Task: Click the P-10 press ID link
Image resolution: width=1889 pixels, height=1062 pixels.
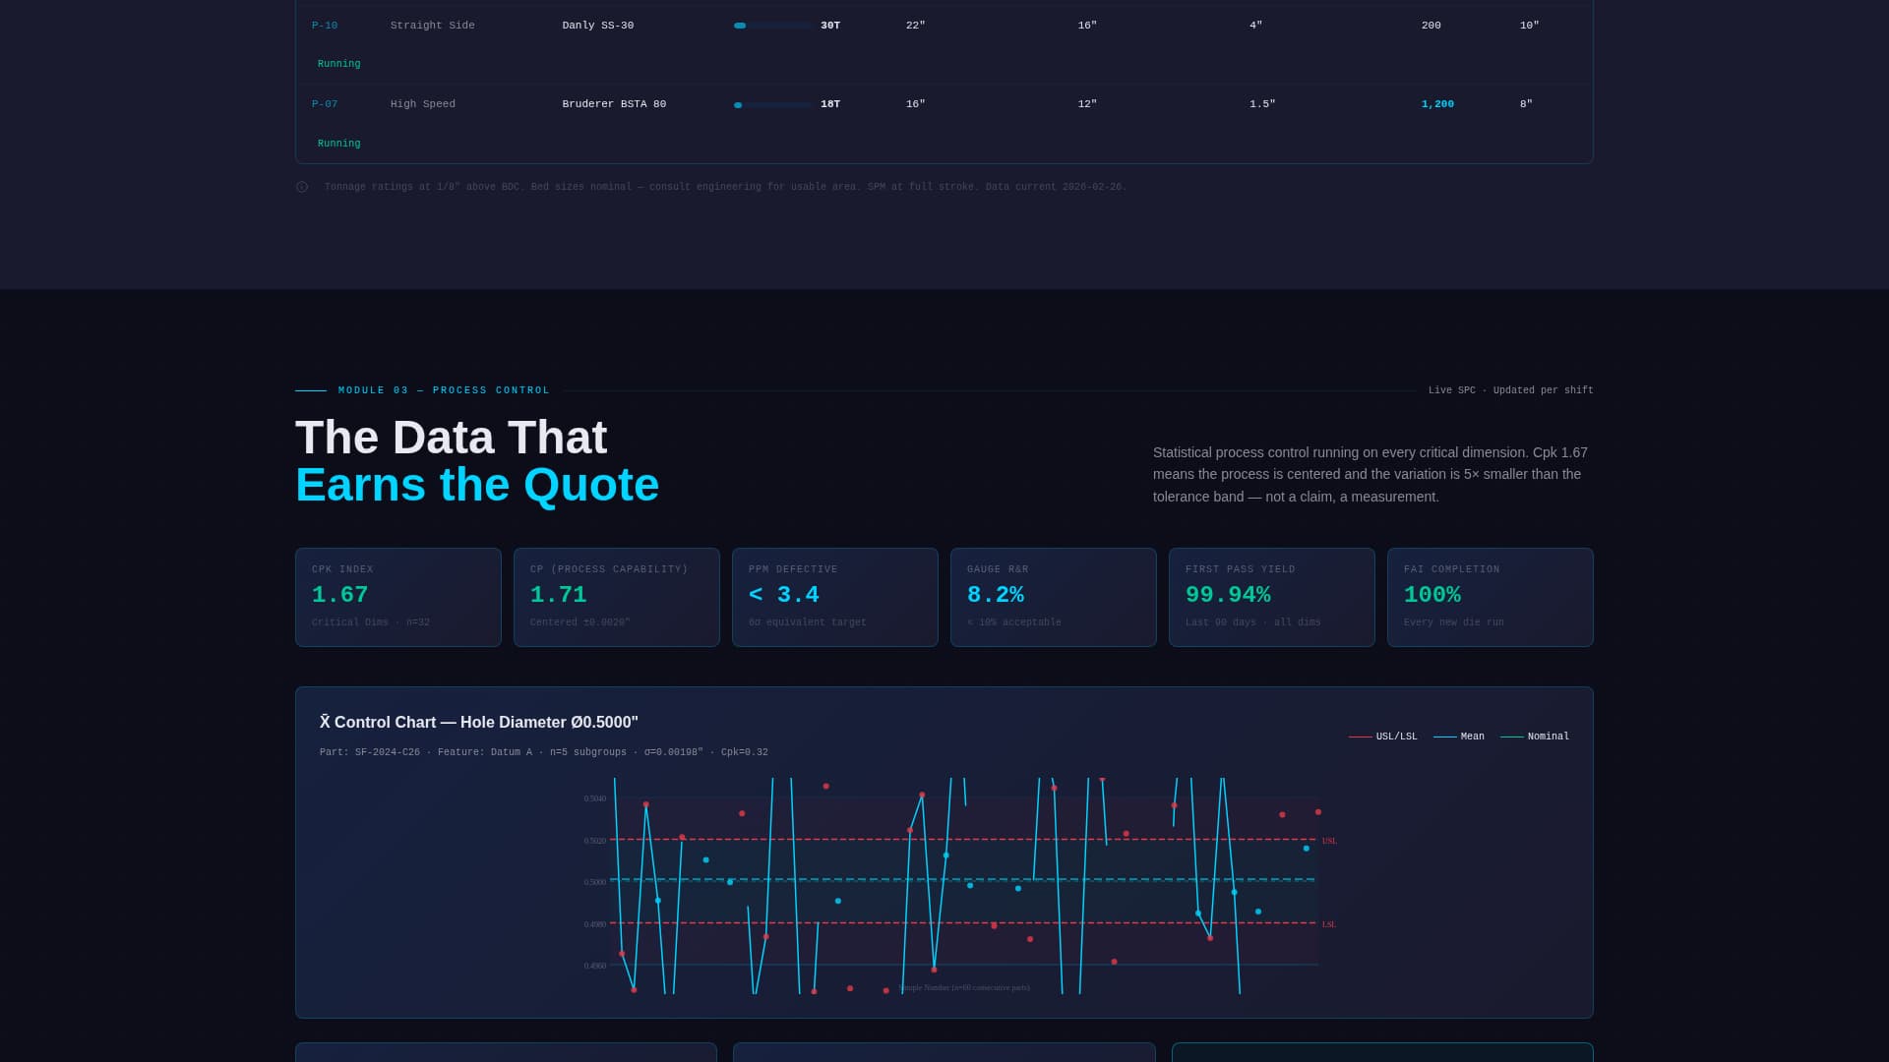Action: [325, 26]
